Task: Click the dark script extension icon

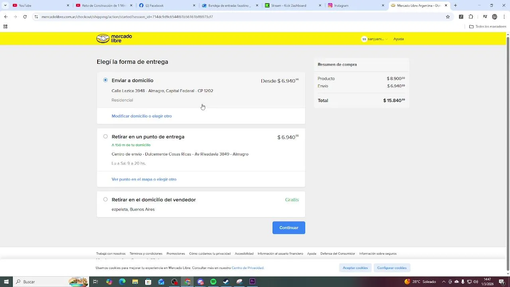Action: click(461, 17)
